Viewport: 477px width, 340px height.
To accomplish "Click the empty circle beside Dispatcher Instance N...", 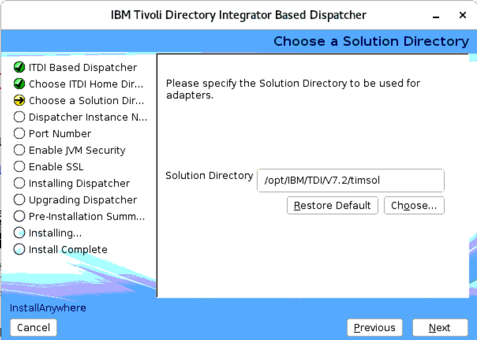I will [x=19, y=117].
